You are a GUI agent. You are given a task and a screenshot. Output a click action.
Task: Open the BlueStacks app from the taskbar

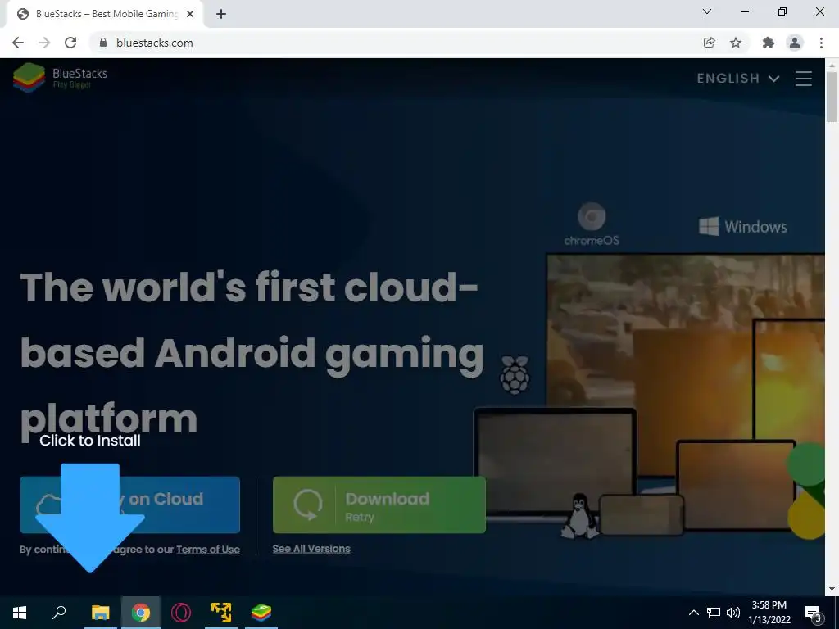[x=261, y=613]
